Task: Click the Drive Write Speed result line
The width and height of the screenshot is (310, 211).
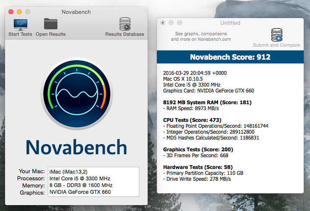Action: point(198,179)
